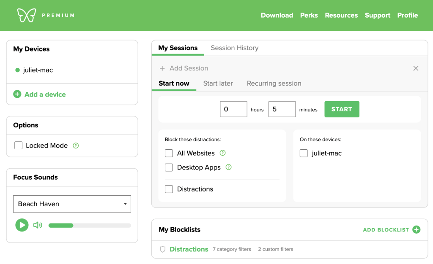The height and width of the screenshot is (264, 433).
Task: Close the Add Session panel
Action: (416, 68)
